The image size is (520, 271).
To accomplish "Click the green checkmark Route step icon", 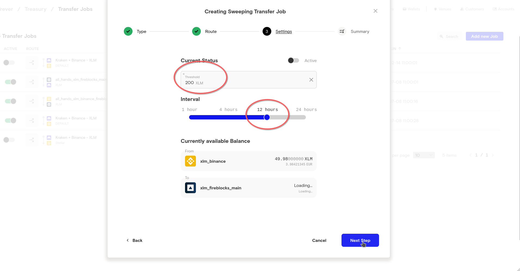I will (196, 31).
